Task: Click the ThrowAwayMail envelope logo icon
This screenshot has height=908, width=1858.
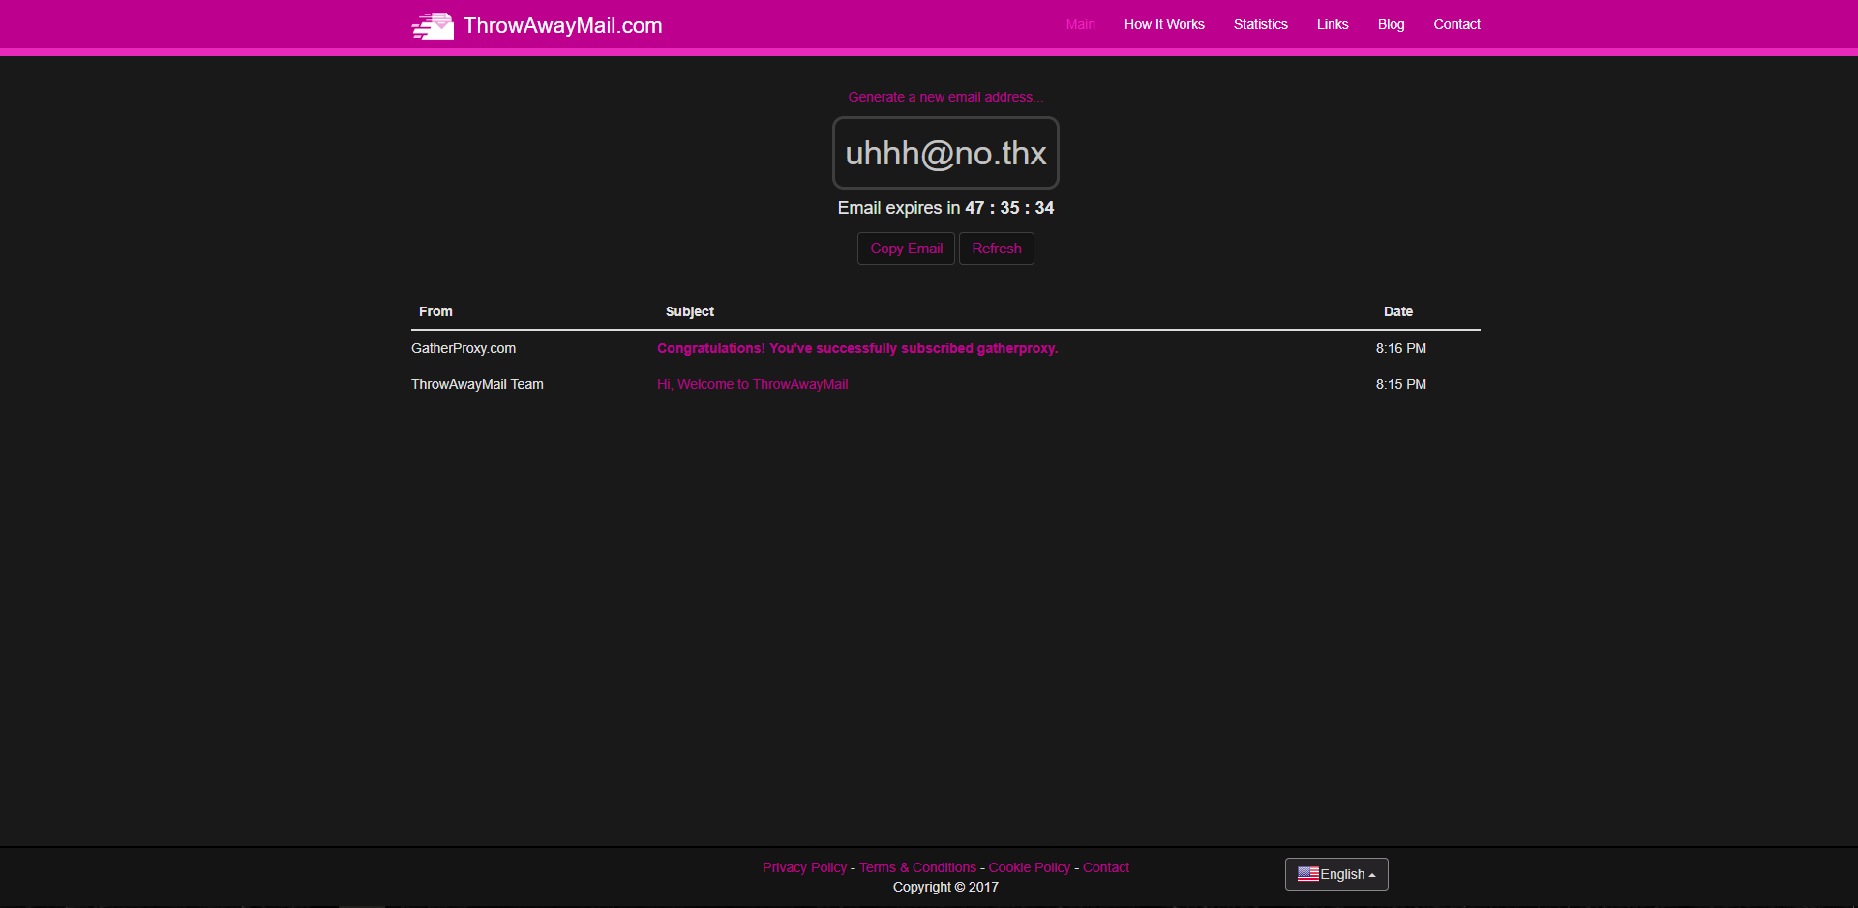Action: (433, 26)
